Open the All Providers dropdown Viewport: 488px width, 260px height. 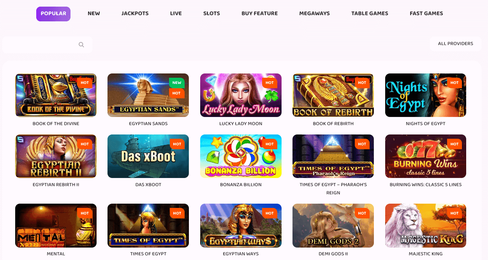click(x=455, y=44)
